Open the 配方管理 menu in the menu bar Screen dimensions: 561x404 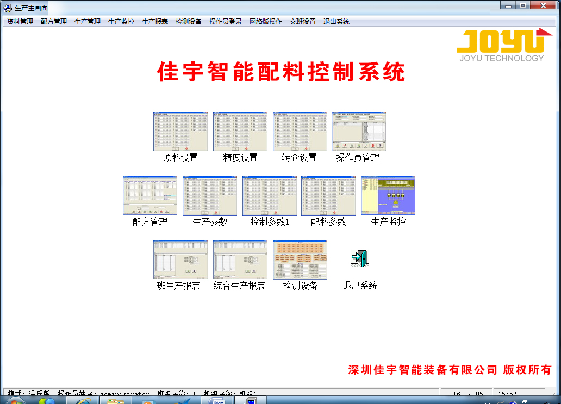(x=54, y=22)
